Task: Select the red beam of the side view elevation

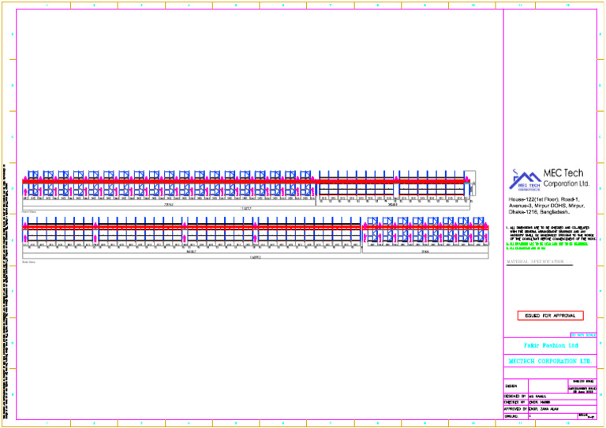Action: point(256,228)
